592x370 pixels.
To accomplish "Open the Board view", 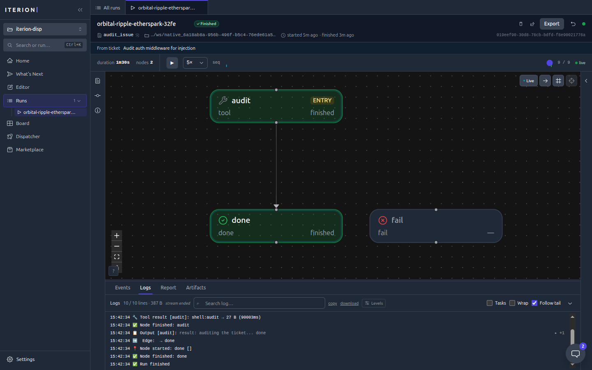I will tap(45, 123).
